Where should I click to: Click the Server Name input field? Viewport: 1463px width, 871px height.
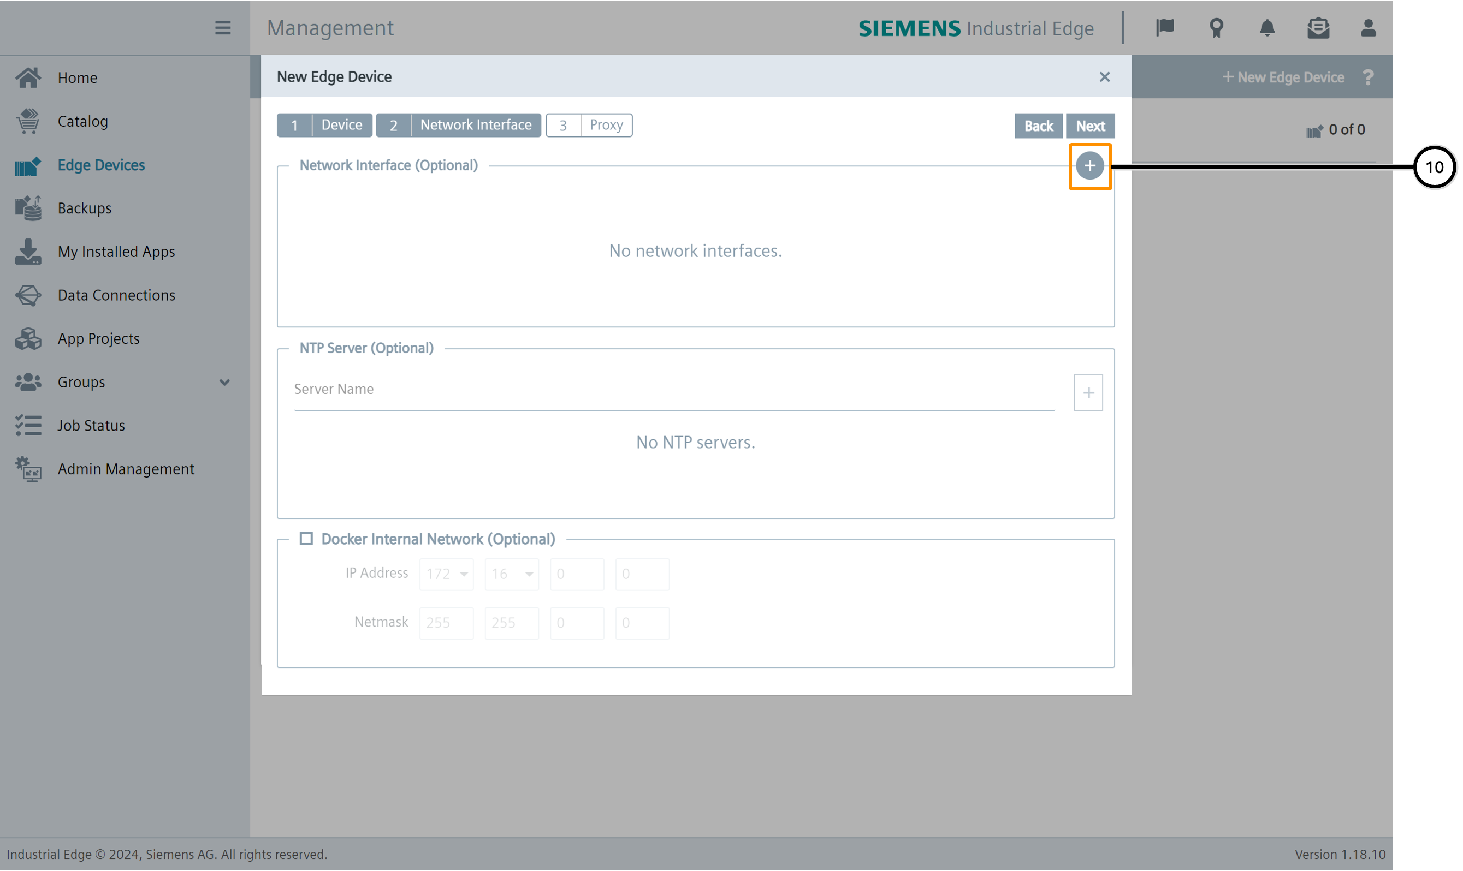[674, 390]
